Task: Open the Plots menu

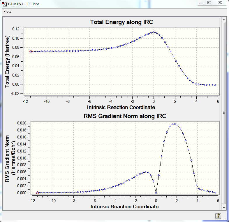Action: pos(7,11)
